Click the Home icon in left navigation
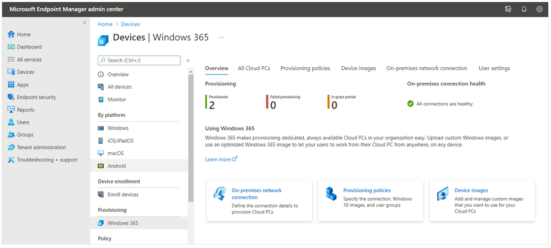This screenshot has width=551, height=248. [x=11, y=34]
